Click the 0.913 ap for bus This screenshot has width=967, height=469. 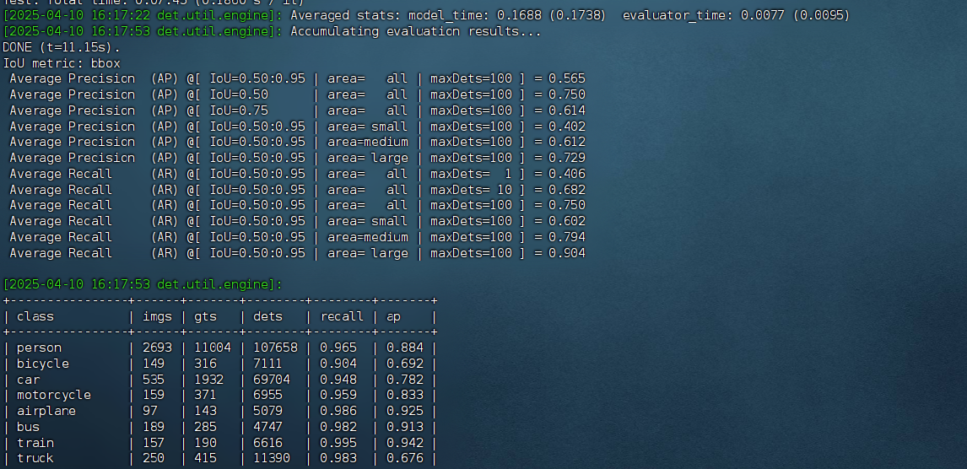[x=404, y=427]
